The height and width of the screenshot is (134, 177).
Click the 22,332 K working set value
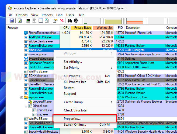click(x=107, y=41)
